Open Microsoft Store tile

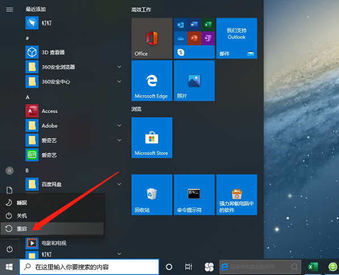pos(152,138)
